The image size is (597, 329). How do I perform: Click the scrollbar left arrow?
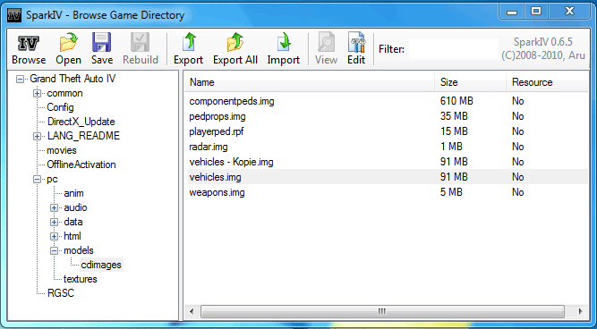click(192, 311)
